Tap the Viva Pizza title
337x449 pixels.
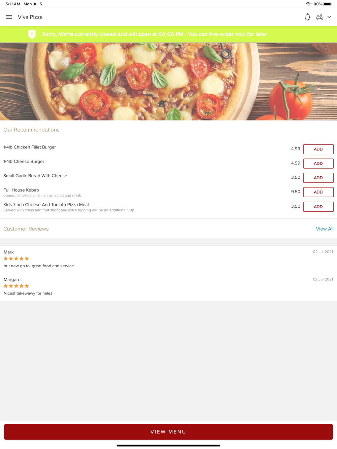coord(30,17)
